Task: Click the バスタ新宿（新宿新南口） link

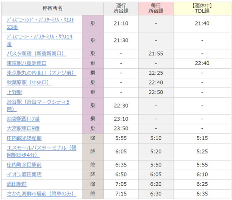Action: (x=35, y=54)
